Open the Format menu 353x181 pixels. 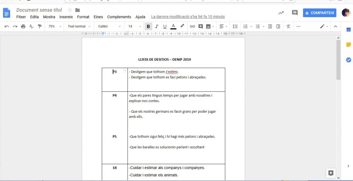tap(83, 17)
